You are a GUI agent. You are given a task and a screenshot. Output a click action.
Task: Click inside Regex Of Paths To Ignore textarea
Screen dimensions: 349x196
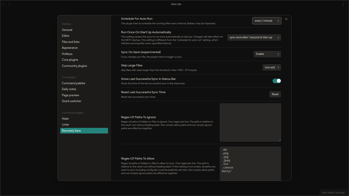point(250,122)
